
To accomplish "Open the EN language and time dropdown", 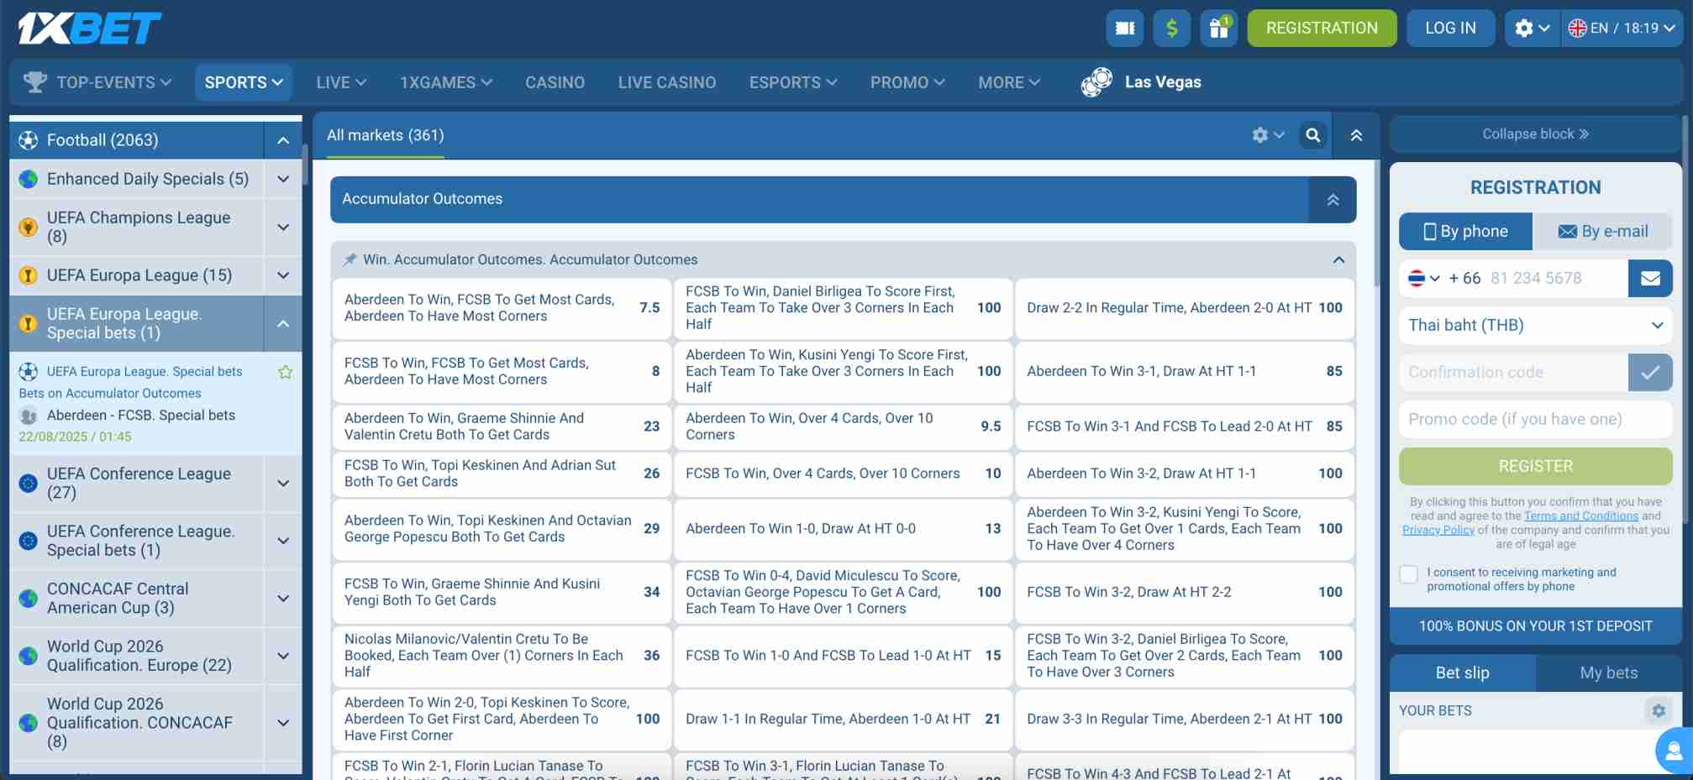I will [x=1621, y=29].
